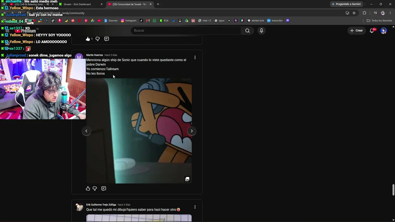This screenshot has height=222, width=395.
Task: Open the Guiones bookmark
Action: tap(111, 21)
